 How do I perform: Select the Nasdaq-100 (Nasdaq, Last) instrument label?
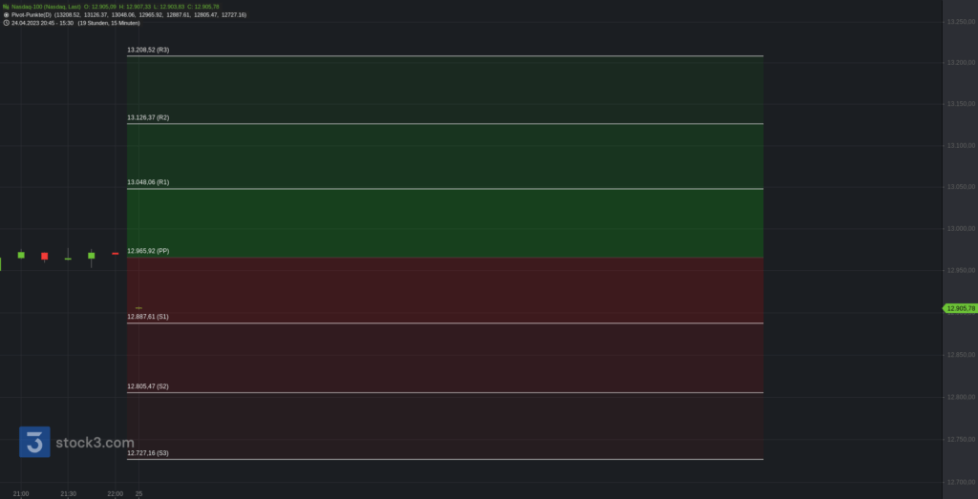pos(46,7)
